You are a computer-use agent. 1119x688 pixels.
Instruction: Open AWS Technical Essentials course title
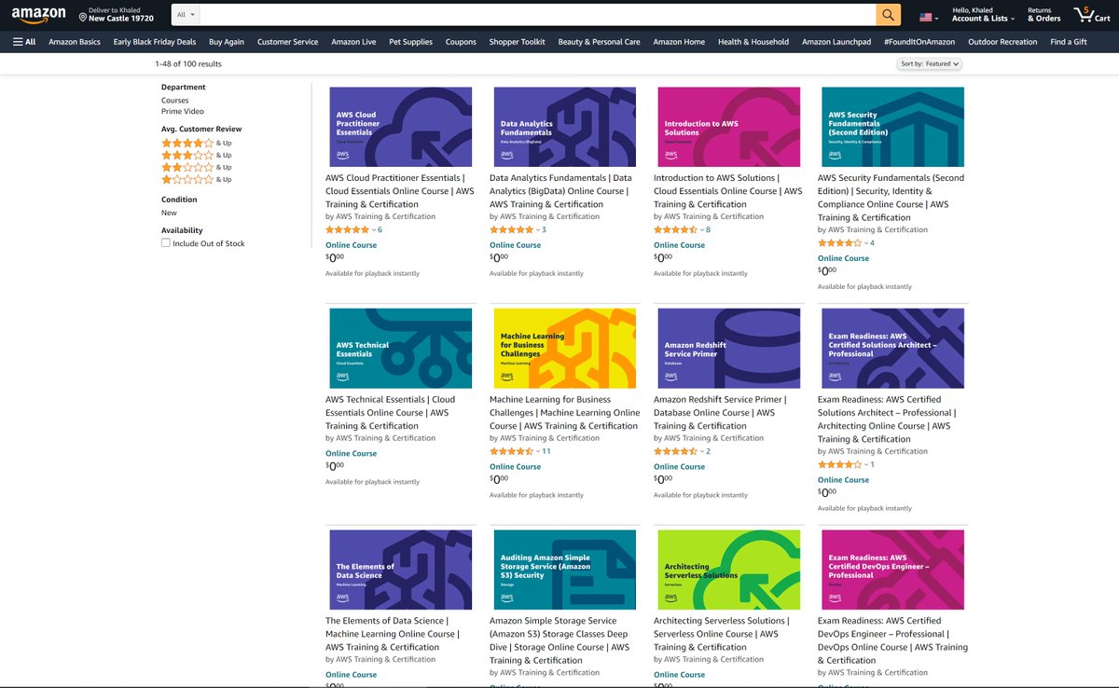click(391, 412)
